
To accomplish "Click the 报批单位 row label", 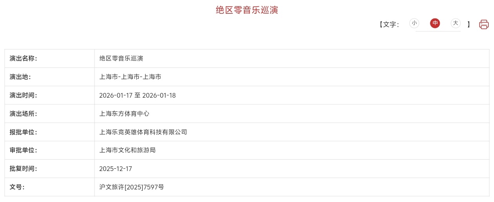I will coord(23,132).
